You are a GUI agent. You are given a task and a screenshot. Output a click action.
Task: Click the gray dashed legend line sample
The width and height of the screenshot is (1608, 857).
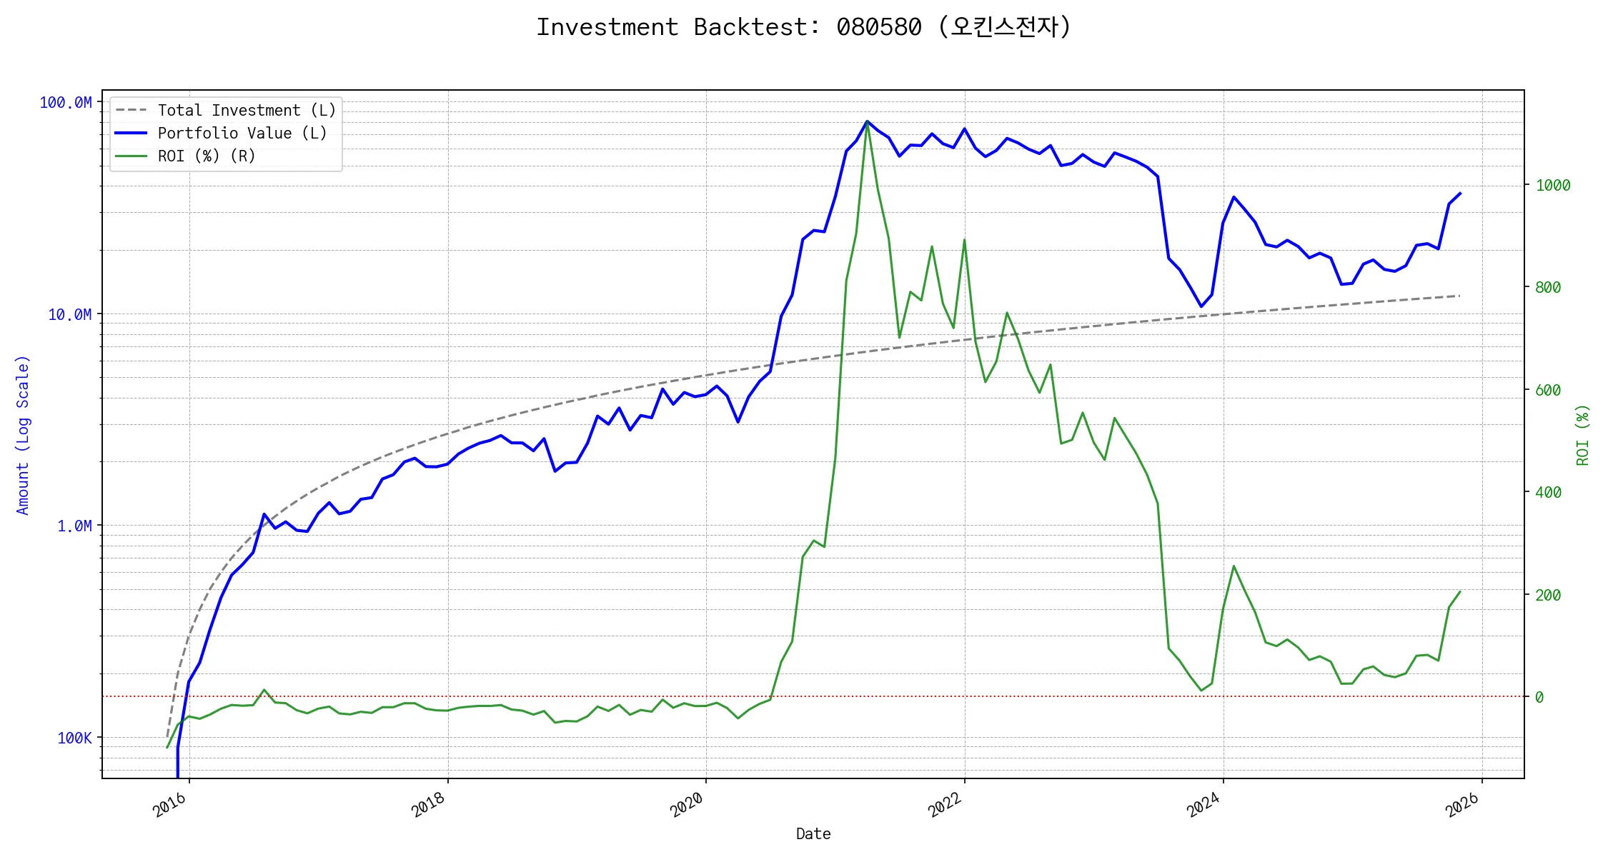tap(131, 111)
